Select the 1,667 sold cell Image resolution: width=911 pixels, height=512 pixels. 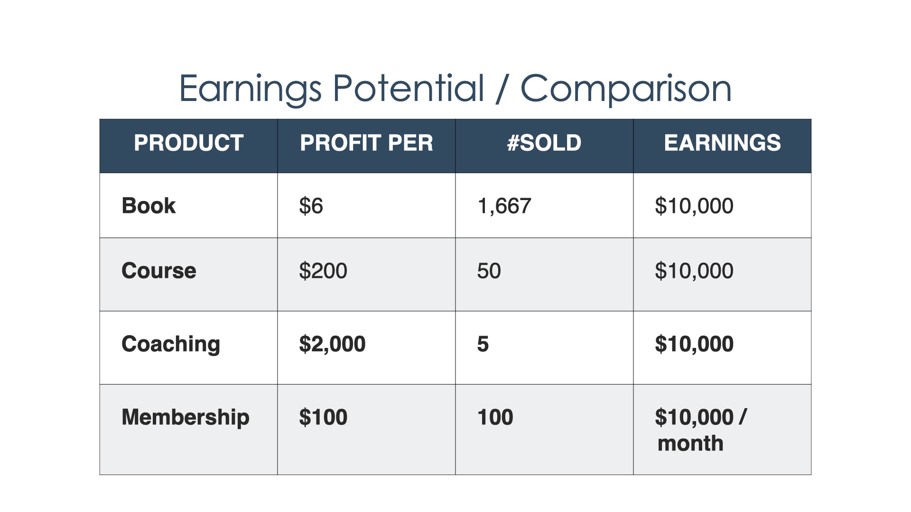point(544,205)
